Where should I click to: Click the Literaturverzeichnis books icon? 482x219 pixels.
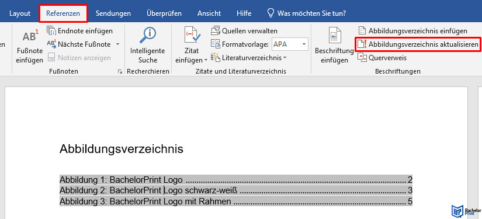click(215, 58)
